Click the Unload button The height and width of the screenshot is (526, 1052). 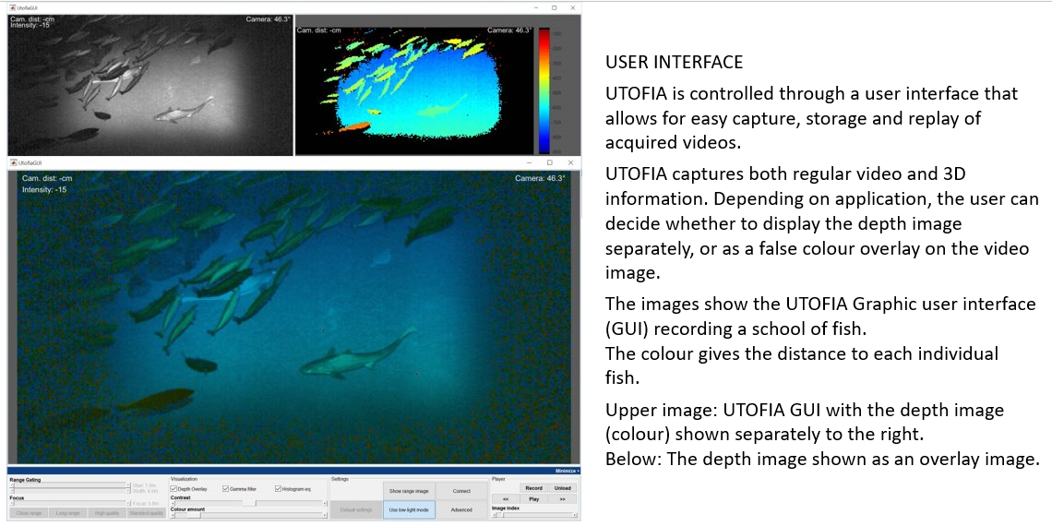point(562,488)
